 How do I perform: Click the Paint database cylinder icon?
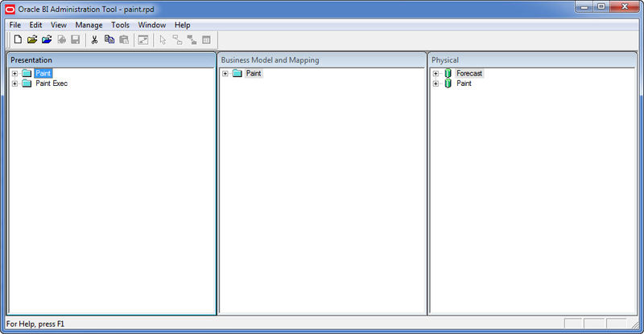tap(448, 83)
